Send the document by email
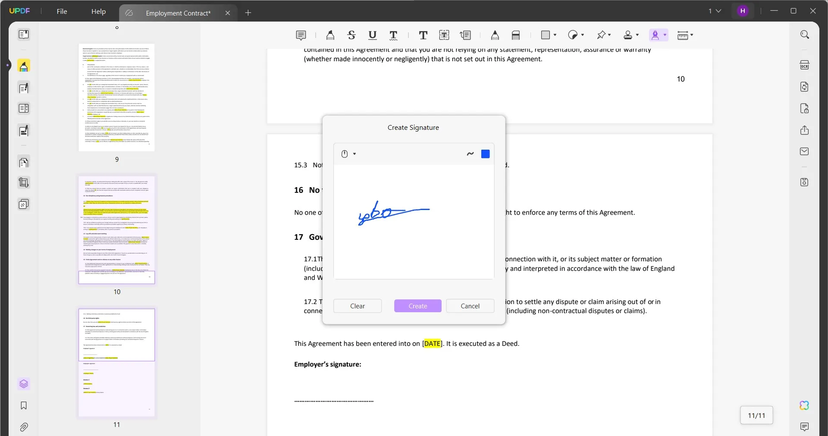The image size is (828, 436). click(804, 151)
